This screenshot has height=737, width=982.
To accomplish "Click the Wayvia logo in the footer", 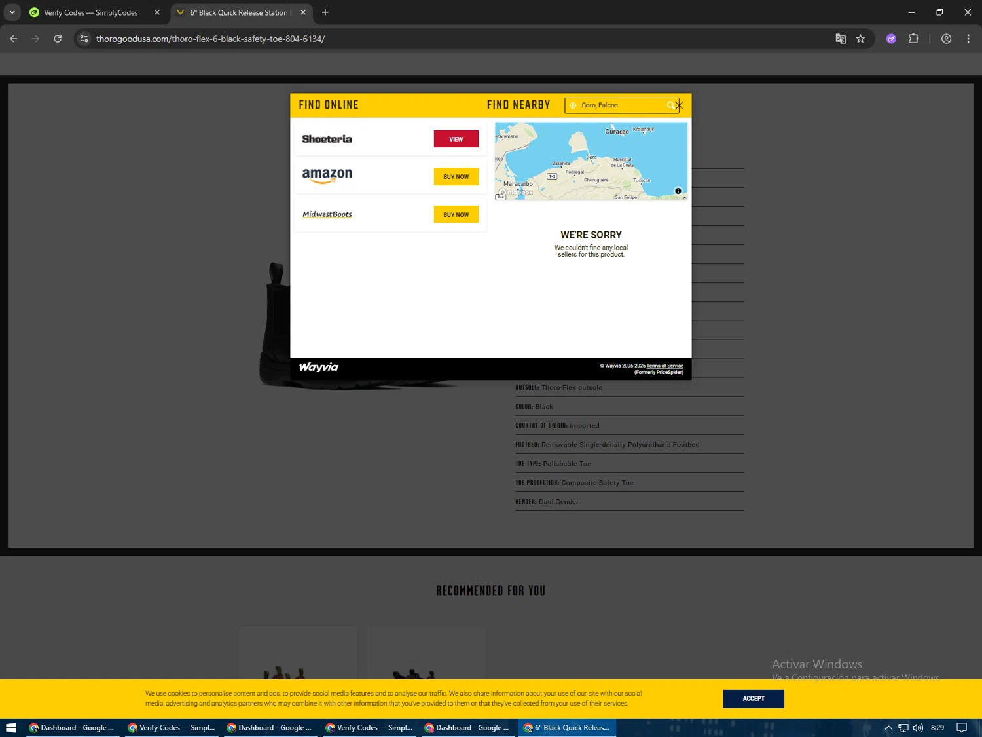I will pyautogui.click(x=319, y=367).
